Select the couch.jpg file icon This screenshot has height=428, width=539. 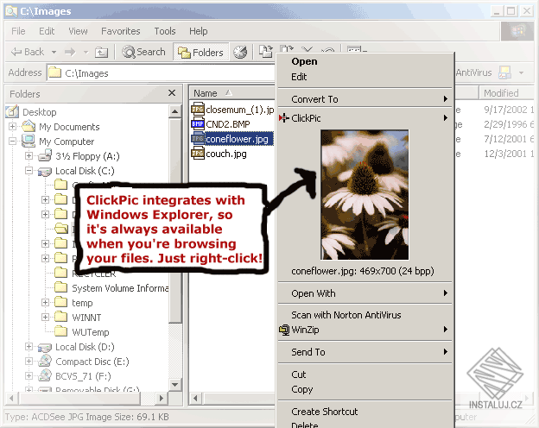[x=198, y=154]
